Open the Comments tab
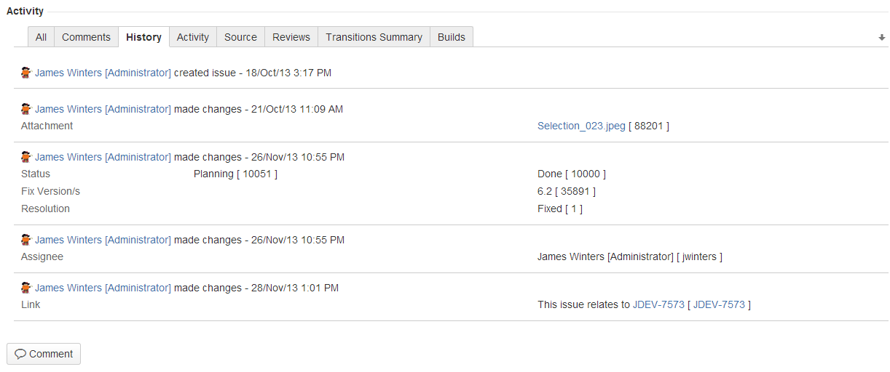Screen dimensions: 890x372 click(x=86, y=37)
